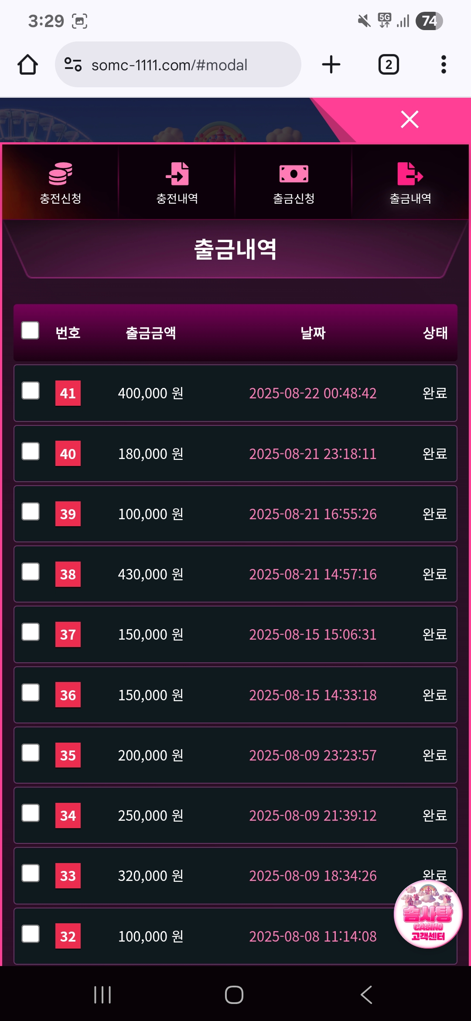Open the browser three-dot menu

(443, 65)
